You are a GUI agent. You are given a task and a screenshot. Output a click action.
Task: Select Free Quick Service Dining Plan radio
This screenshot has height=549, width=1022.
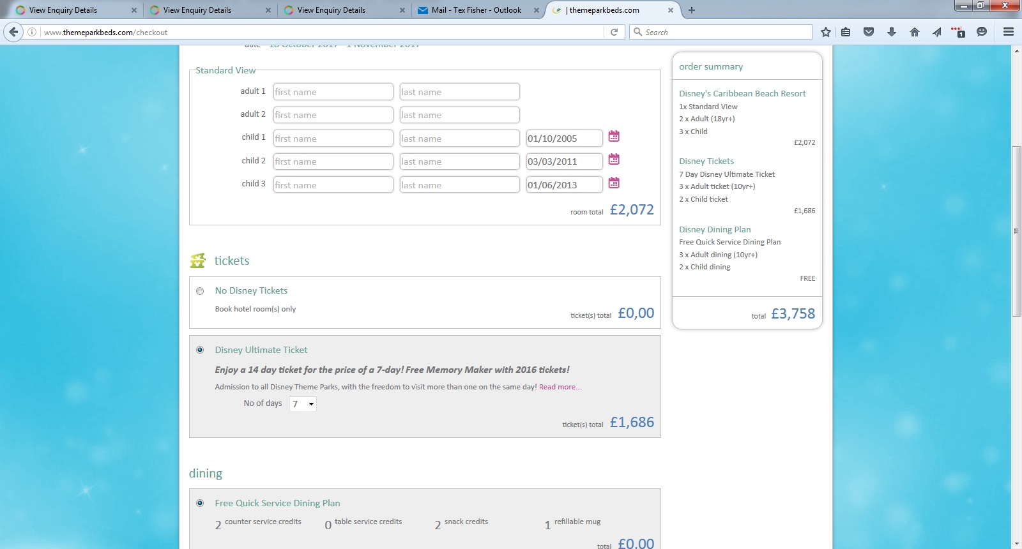[x=200, y=503]
